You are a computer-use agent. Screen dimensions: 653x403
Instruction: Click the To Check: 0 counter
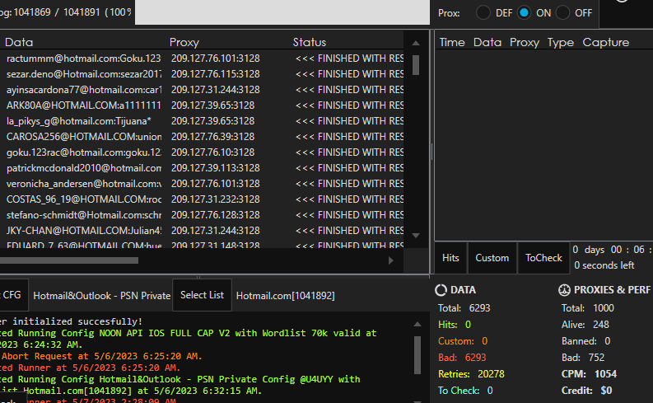tap(465, 391)
